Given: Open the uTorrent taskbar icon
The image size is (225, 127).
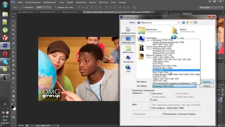Looking at the screenshot, I should point(5,30).
